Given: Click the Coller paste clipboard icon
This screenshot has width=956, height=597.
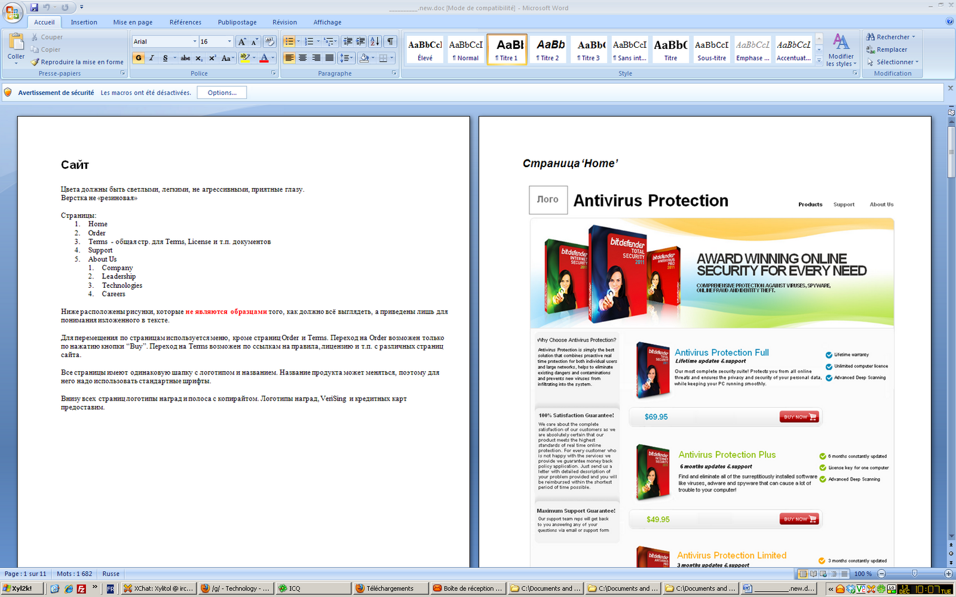Looking at the screenshot, I should pyautogui.click(x=16, y=41).
